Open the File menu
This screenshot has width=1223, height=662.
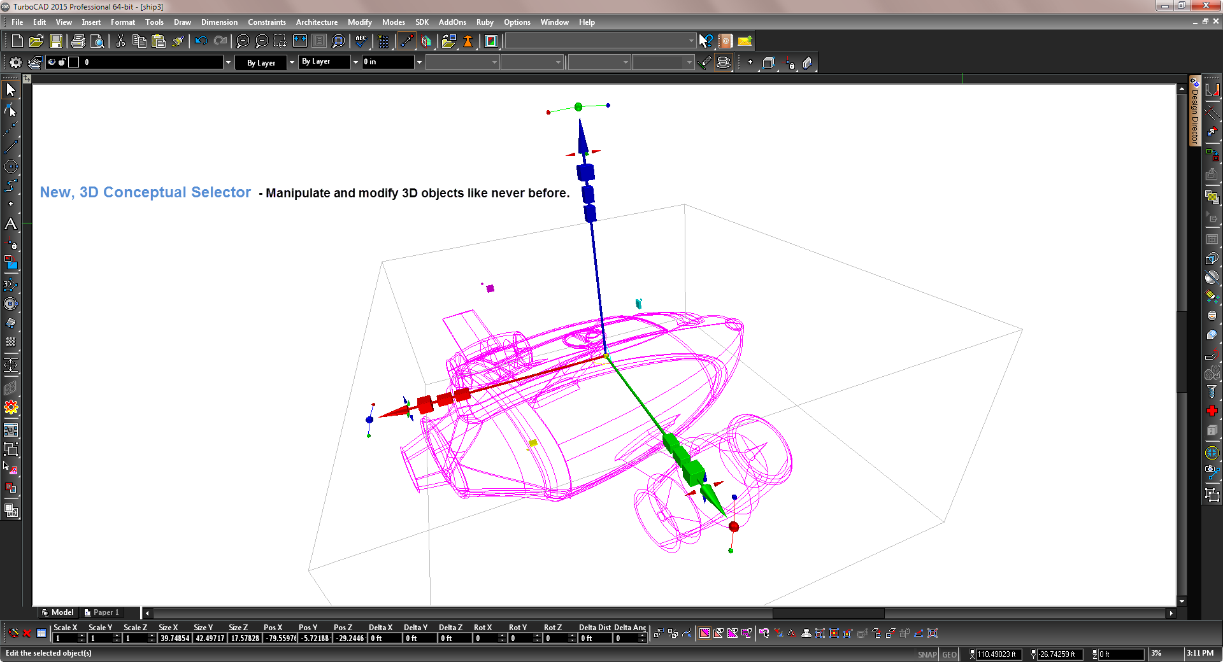tap(17, 22)
